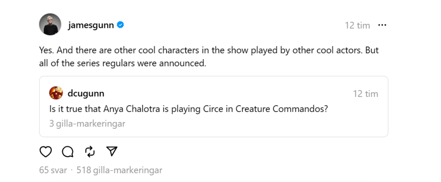This screenshot has width=441, height=182.
Task: Click the main post's 12 tim timestamp
Action: click(x=357, y=25)
